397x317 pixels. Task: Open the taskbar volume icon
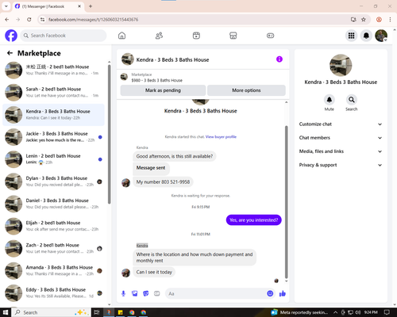(357, 312)
